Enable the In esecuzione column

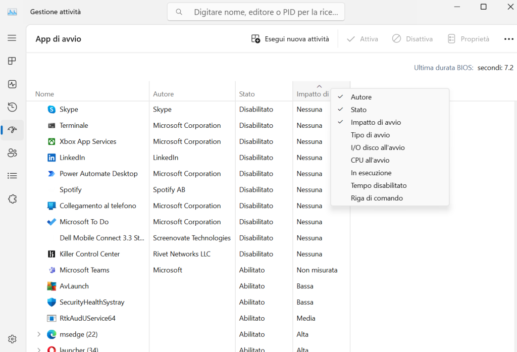pos(390,173)
